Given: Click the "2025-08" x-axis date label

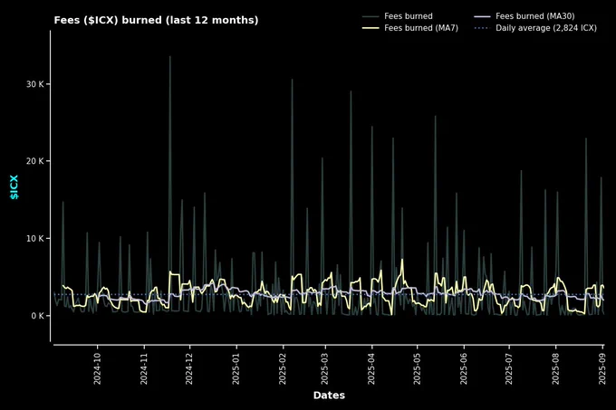Looking at the screenshot, I should tap(555, 368).
